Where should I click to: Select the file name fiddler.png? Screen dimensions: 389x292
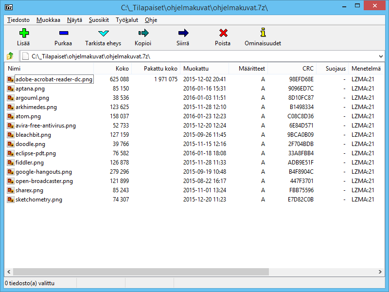pyautogui.click(x=30, y=163)
